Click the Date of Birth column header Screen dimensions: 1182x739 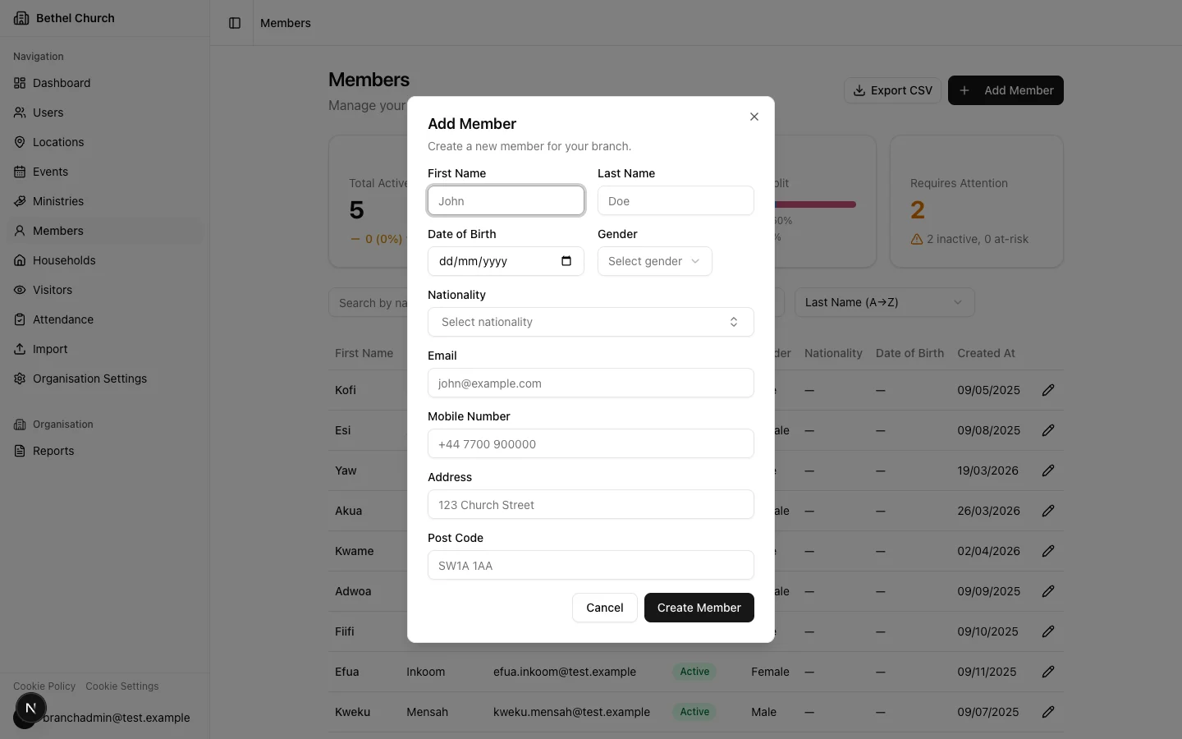(909, 353)
